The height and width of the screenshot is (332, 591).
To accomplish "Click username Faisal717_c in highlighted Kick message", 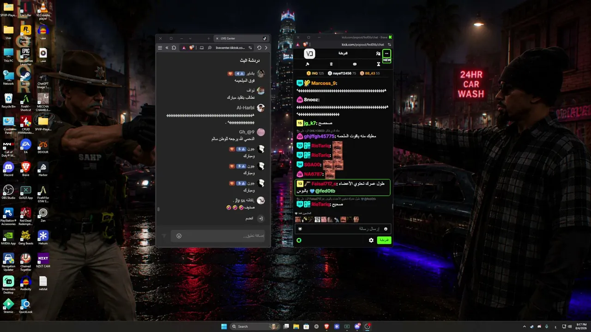I will [324, 184].
